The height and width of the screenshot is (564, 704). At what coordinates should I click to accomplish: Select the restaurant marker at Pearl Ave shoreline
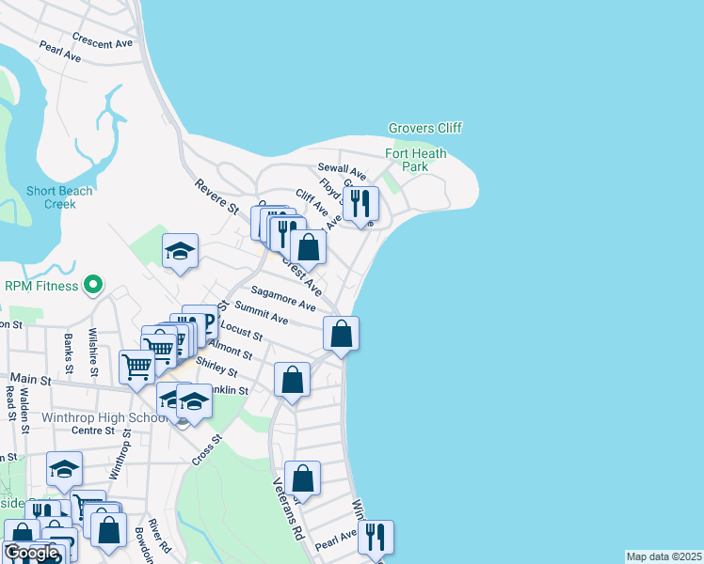pyautogui.click(x=376, y=540)
